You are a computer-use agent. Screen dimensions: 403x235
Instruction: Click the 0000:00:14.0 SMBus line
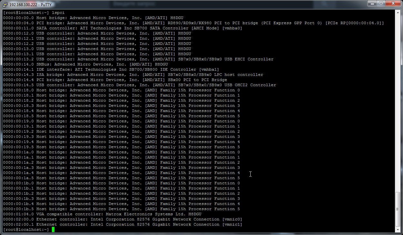click(x=85, y=64)
